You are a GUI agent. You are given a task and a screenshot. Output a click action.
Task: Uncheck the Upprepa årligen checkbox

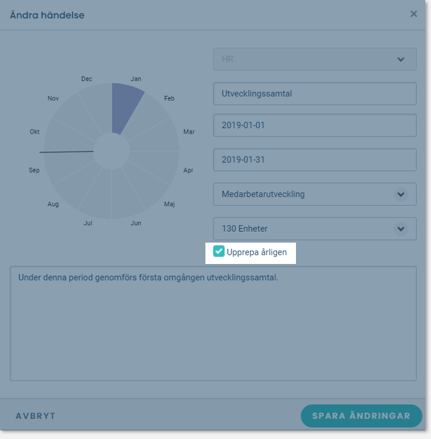click(219, 251)
